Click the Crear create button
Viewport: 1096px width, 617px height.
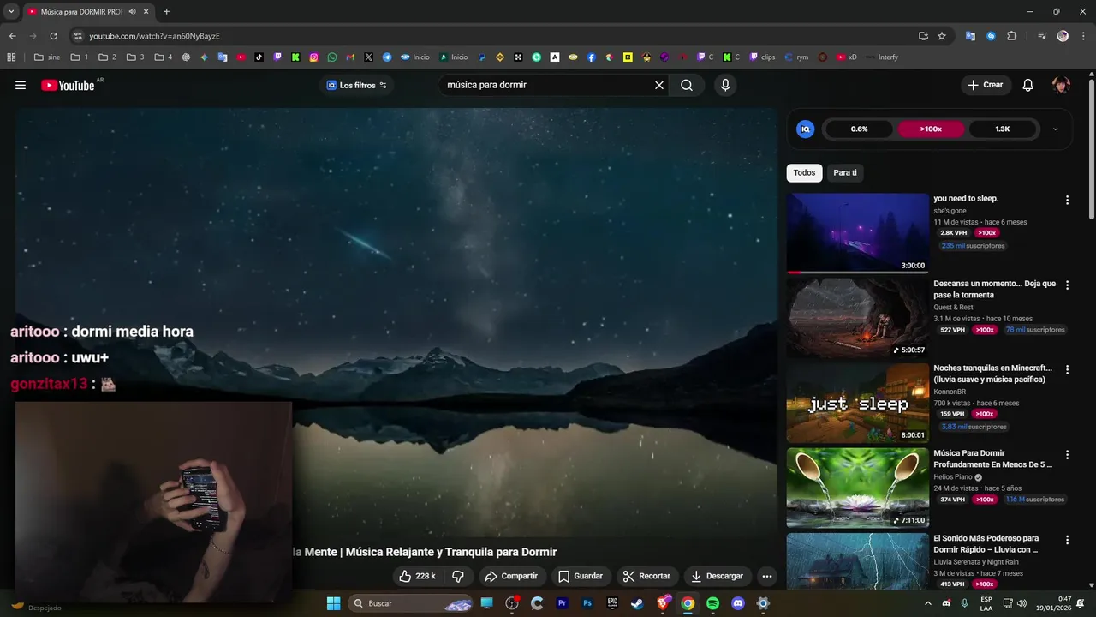986,85
